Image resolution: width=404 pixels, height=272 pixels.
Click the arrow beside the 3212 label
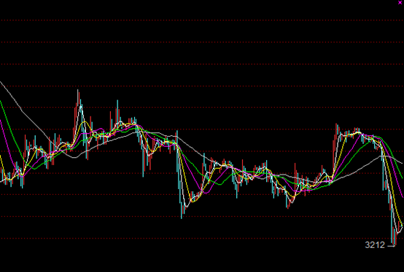coord(391,246)
